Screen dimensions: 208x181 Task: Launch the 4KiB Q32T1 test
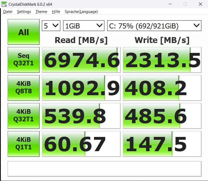pyautogui.click(x=24, y=116)
